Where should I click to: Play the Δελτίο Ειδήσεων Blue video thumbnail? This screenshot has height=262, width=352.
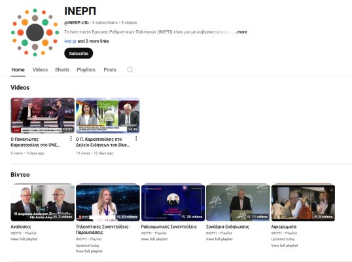click(x=108, y=115)
